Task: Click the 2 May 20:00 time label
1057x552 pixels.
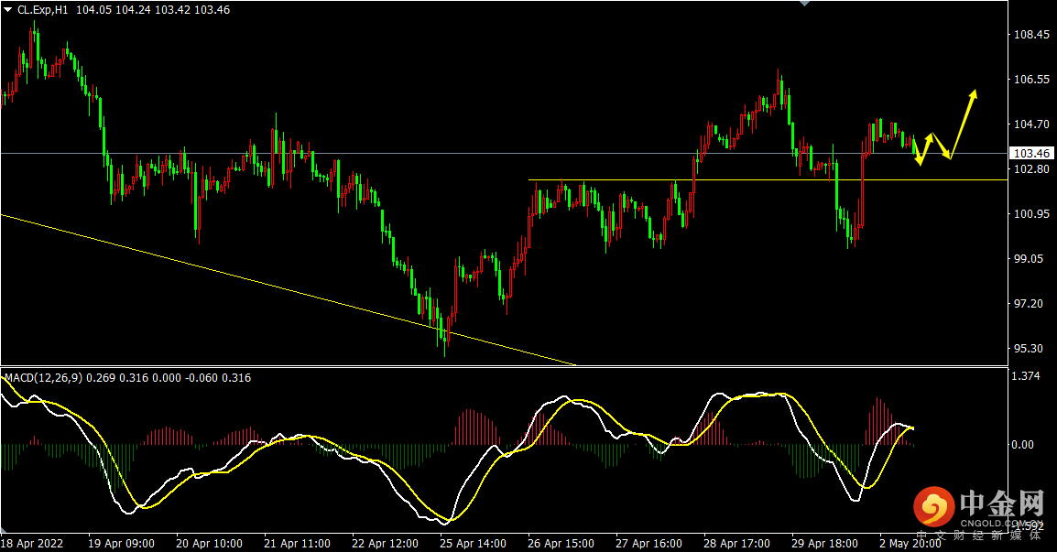Action: click(910, 543)
